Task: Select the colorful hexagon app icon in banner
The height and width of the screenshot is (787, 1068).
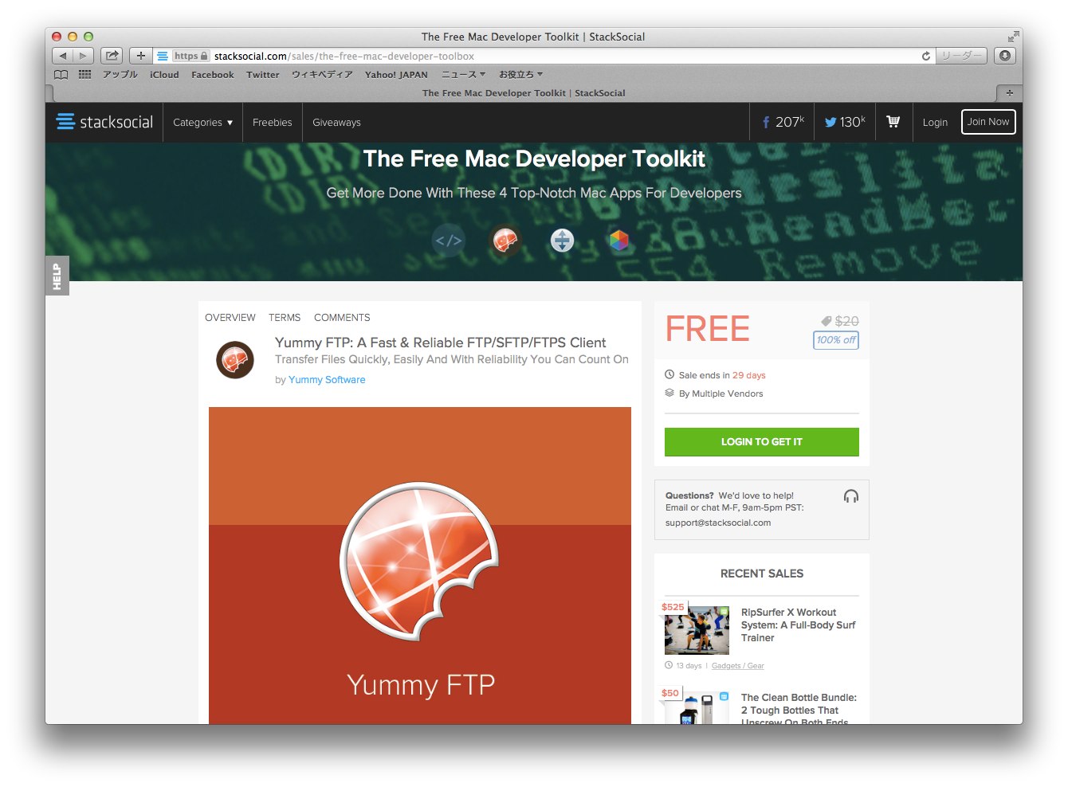Action: point(619,240)
